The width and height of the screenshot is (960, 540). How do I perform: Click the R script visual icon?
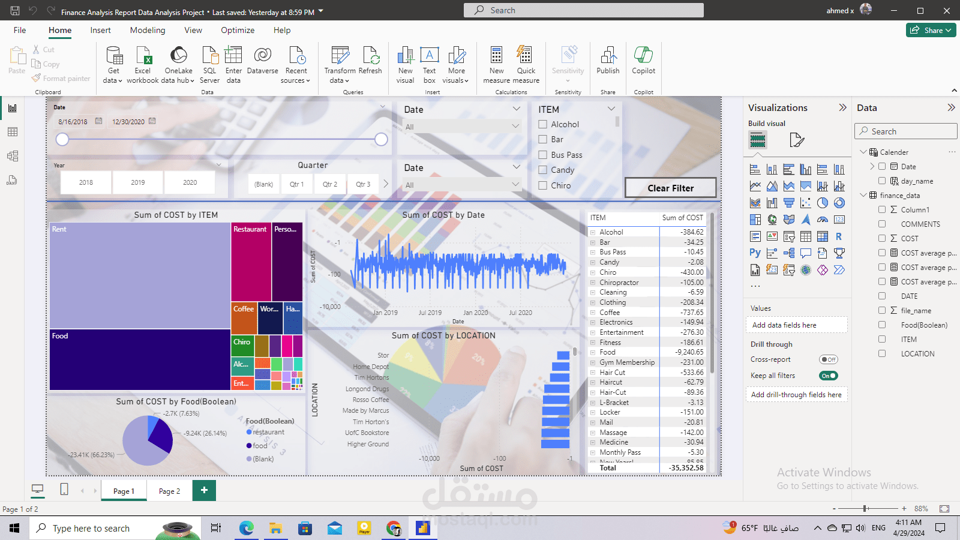click(839, 236)
